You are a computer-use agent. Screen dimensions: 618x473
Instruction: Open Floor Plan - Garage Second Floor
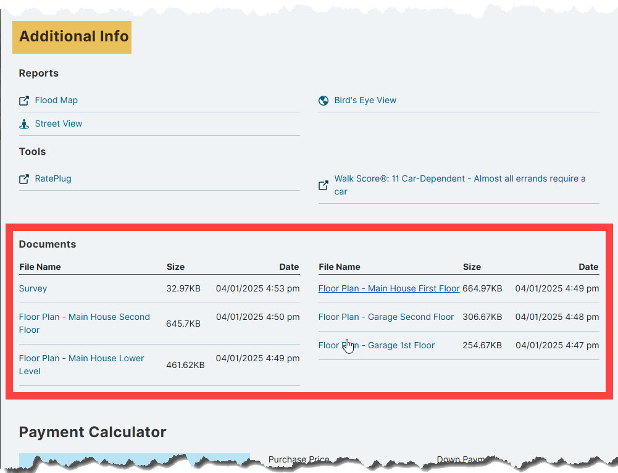386,317
